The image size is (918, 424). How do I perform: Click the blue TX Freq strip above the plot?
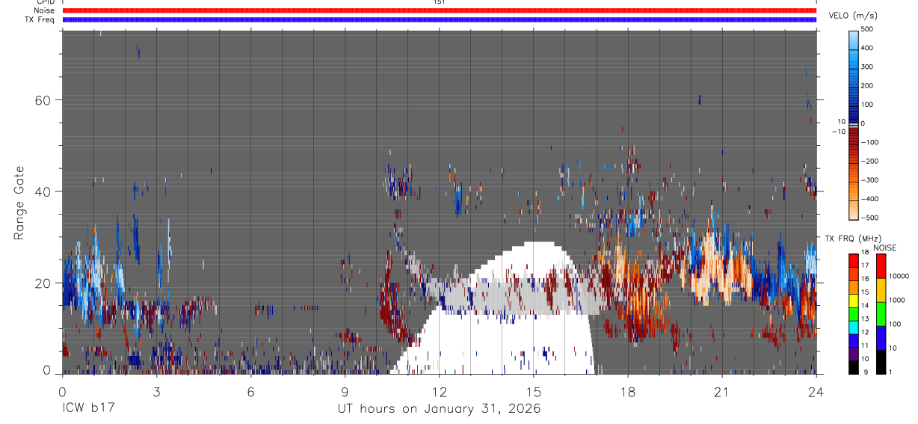point(440,19)
